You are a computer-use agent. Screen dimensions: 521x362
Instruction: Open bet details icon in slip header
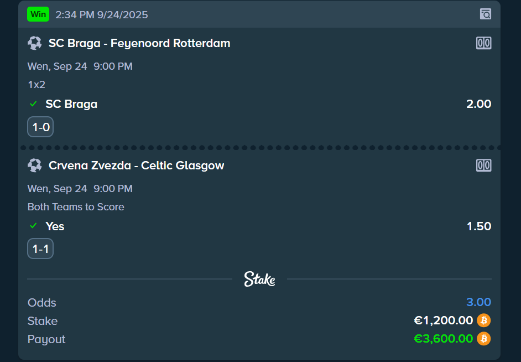click(485, 14)
